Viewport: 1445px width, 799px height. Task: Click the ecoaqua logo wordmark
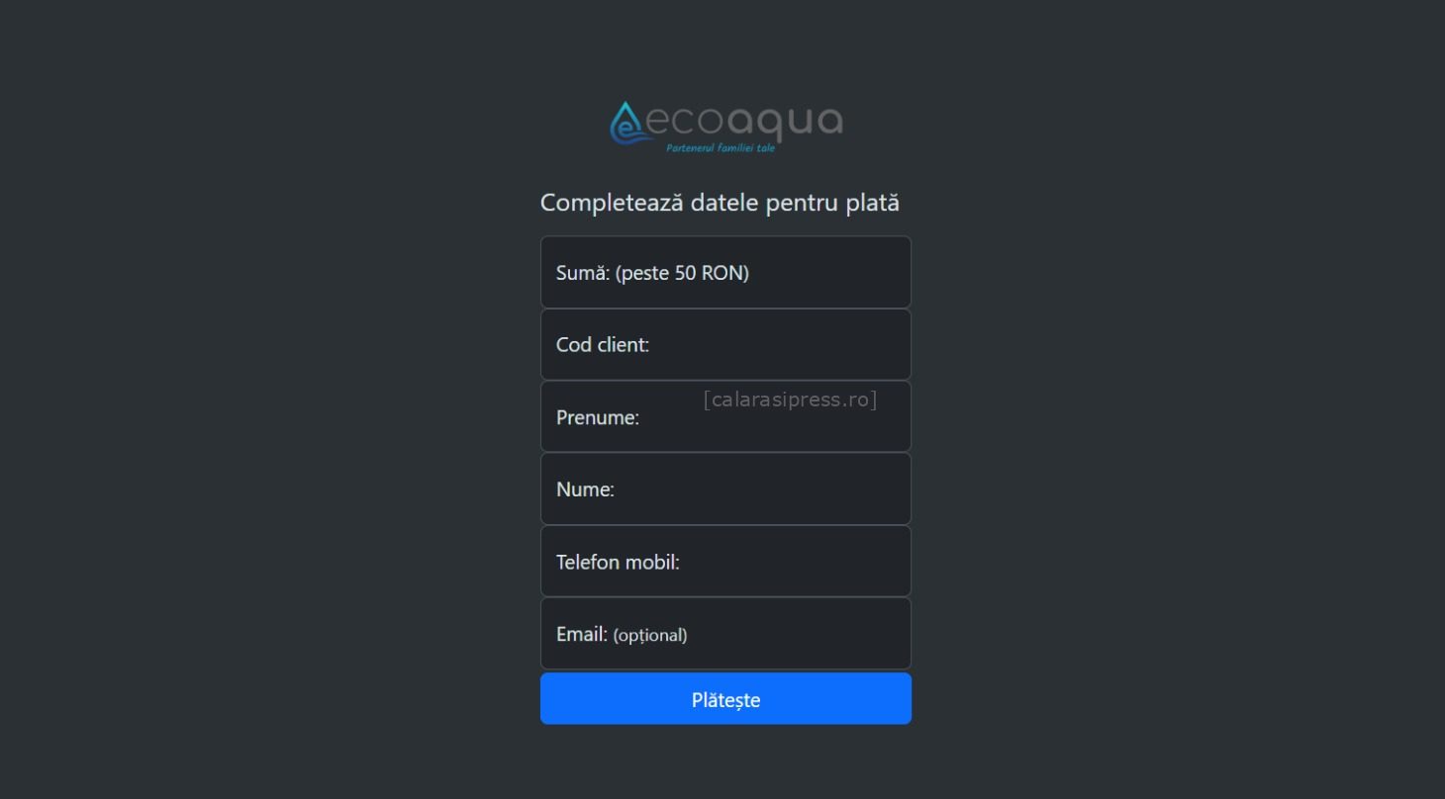[744, 121]
